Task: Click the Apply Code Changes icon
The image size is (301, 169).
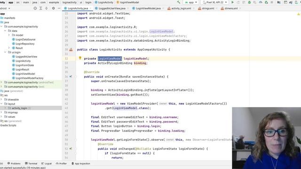Action: tap(244, 2)
